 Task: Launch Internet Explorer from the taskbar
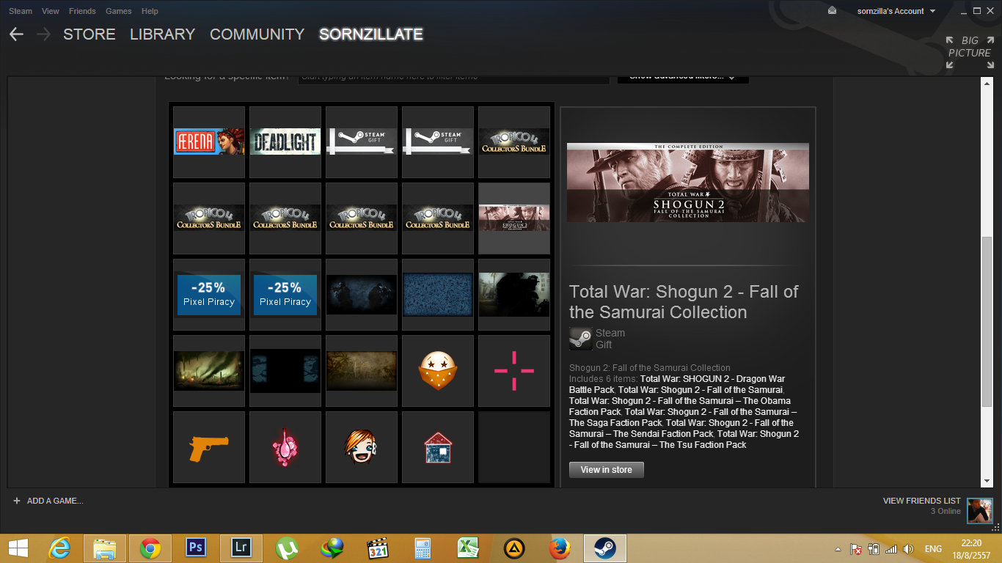pyautogui.click(x=60, y=548)
